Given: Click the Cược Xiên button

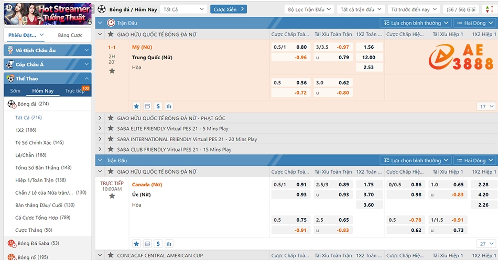Looking at the screenshot, I should (x=229, y=9).
